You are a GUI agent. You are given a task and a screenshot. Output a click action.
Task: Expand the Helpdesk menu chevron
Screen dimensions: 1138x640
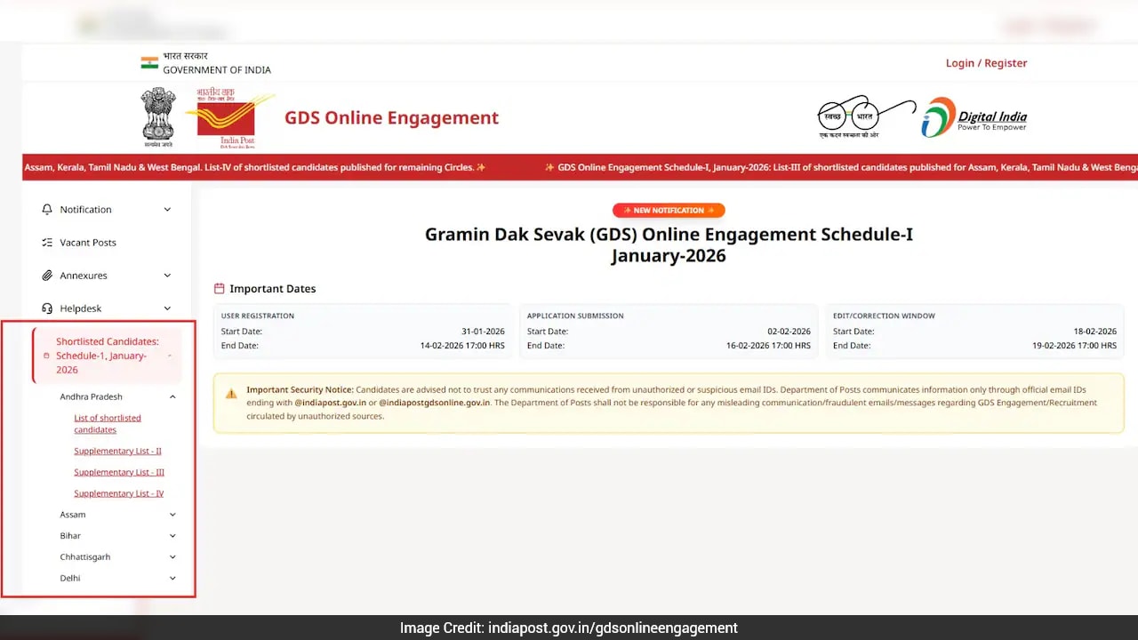(167, 308)
